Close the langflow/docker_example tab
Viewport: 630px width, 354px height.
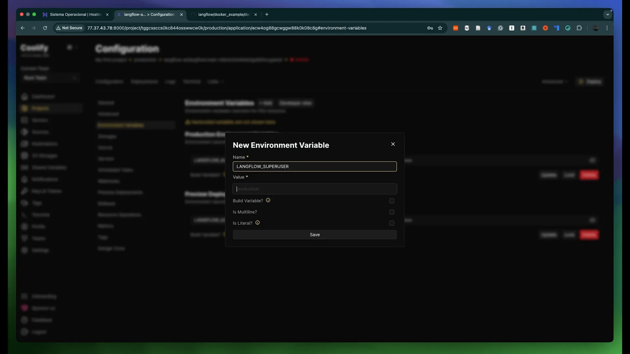[x=256, y=15]
